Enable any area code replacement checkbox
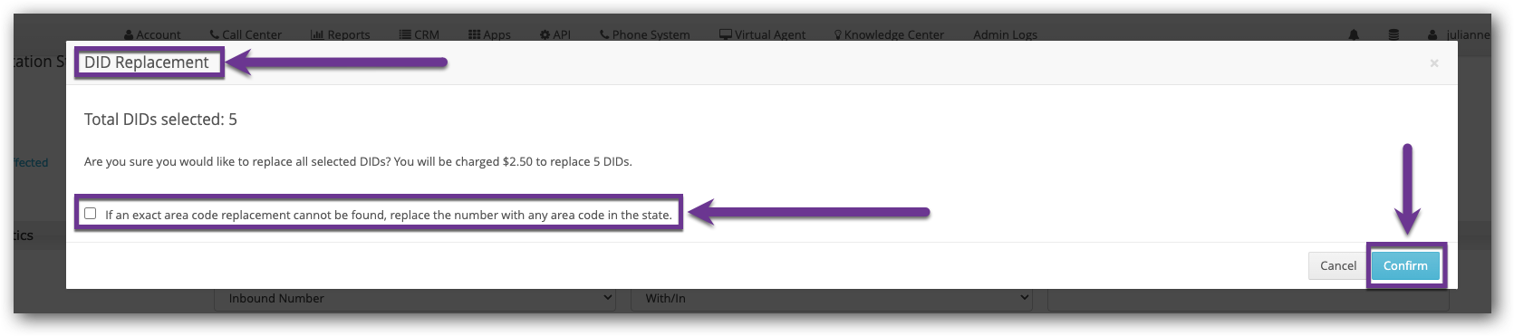Viewport: 1514px width, 336px height. click(90, 214)
